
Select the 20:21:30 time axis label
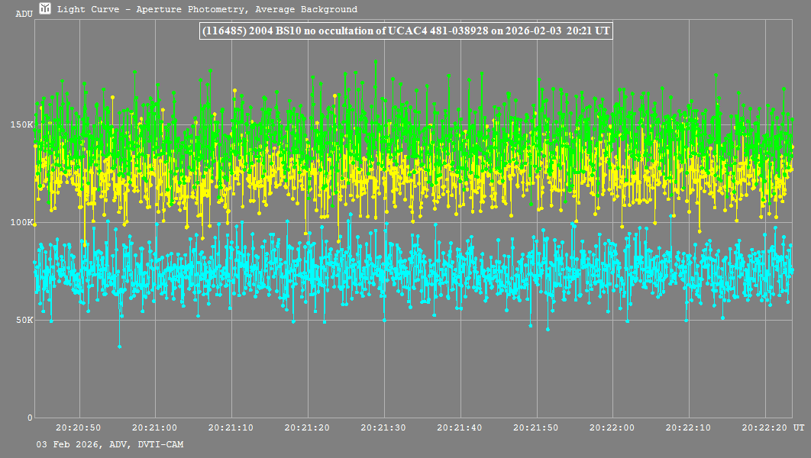384,429
